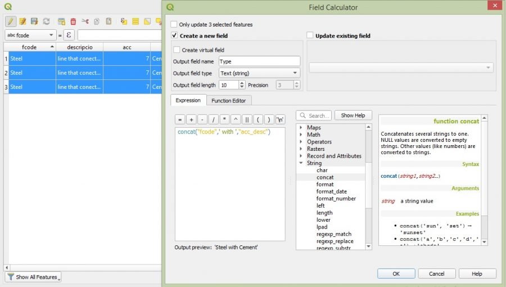Click the Show Help button
506x287 pixels.
point(353,115)
